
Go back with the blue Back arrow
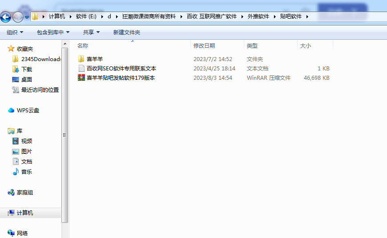coord(6,17)
